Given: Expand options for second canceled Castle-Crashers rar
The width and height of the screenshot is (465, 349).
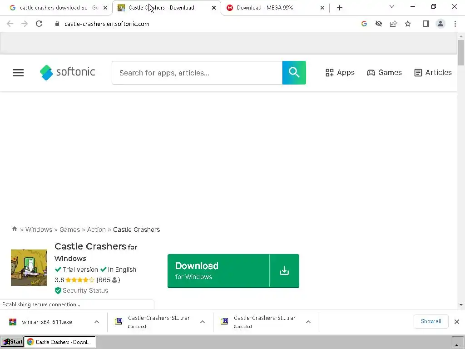Looking at the screenshot, I should click(x=308, y=322).
